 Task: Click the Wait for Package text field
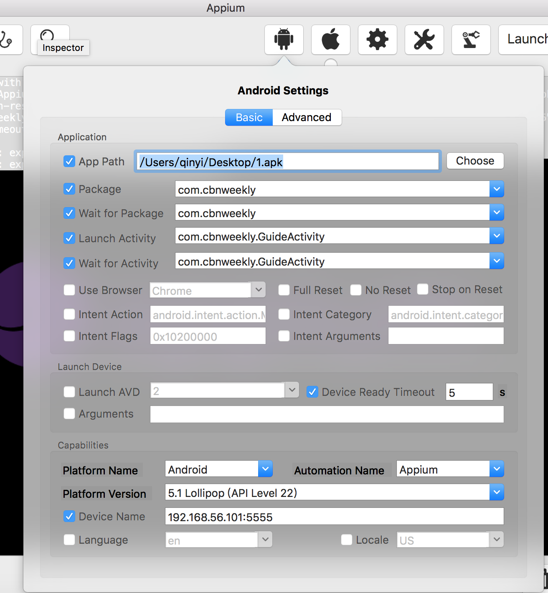332,212
